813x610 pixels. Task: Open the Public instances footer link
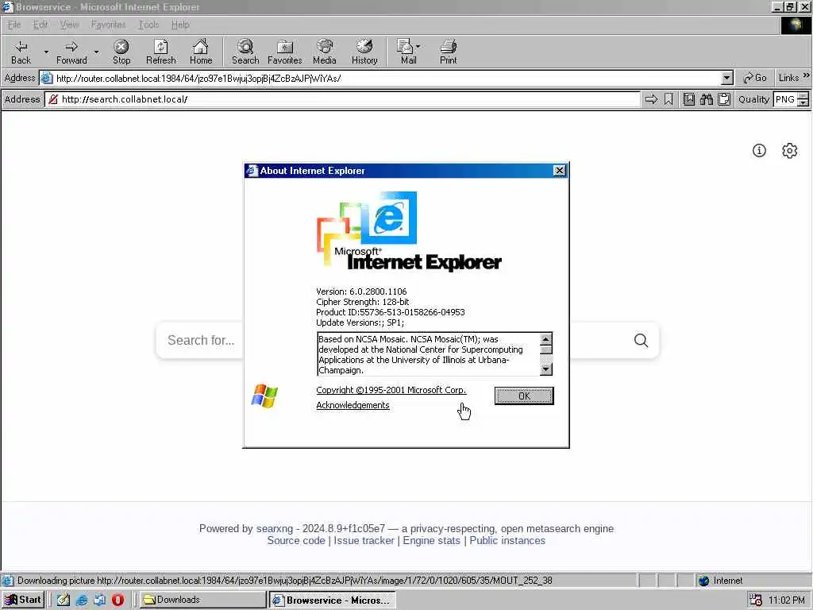[507, 540]
